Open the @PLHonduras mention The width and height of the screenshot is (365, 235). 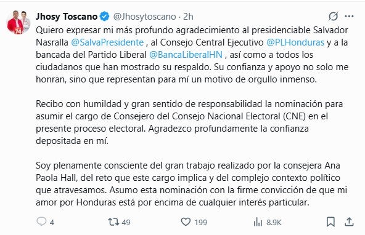pos(295,42)
